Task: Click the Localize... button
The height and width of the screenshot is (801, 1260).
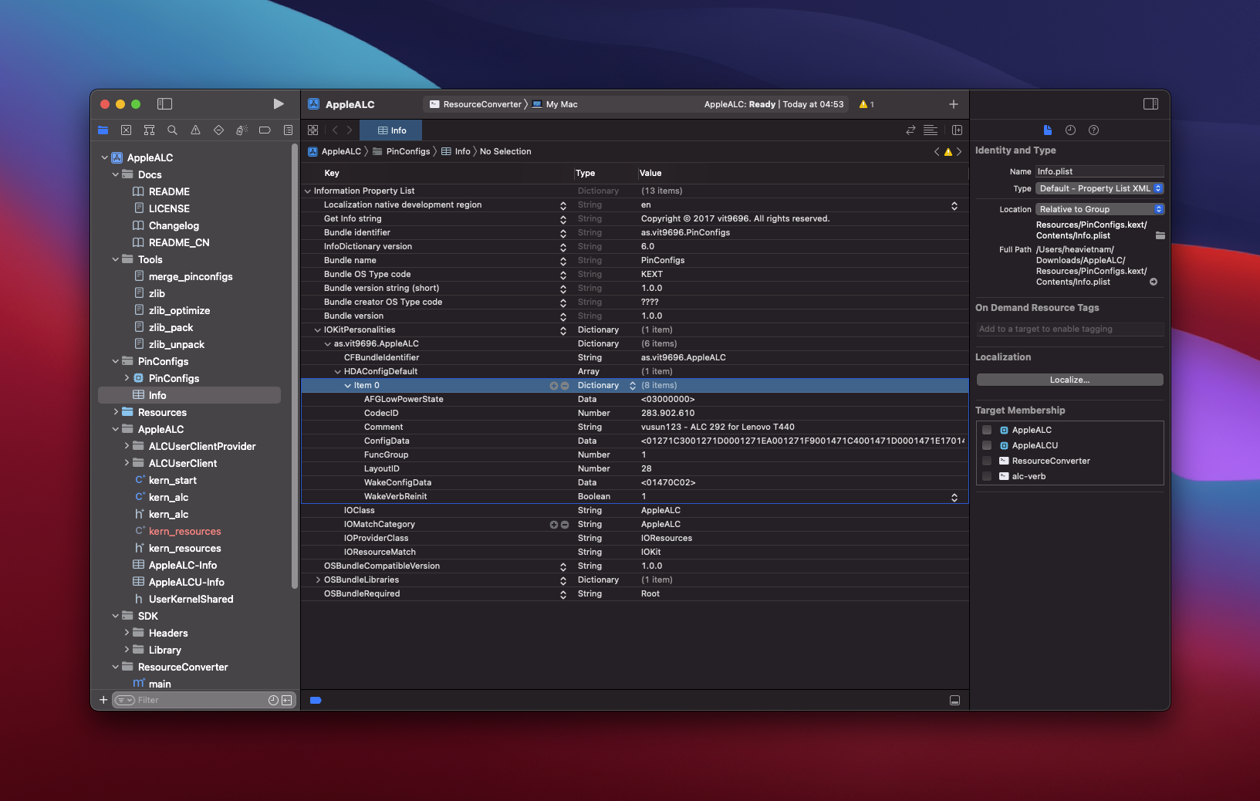Action: click(x=1069, y=380)
